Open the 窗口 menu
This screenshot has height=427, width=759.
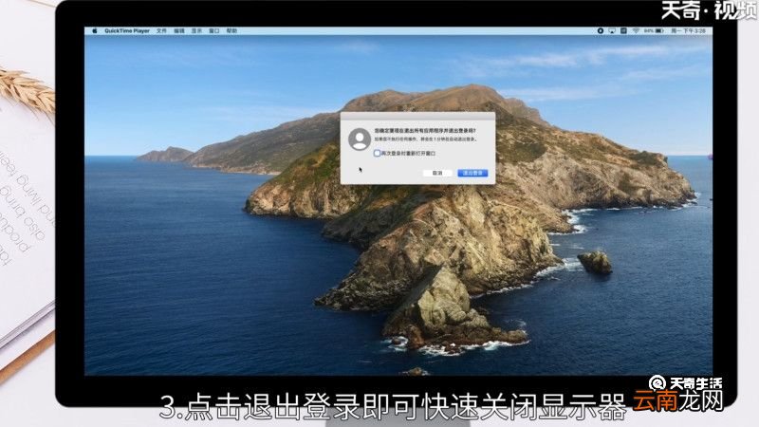click(x=214, y=30)
